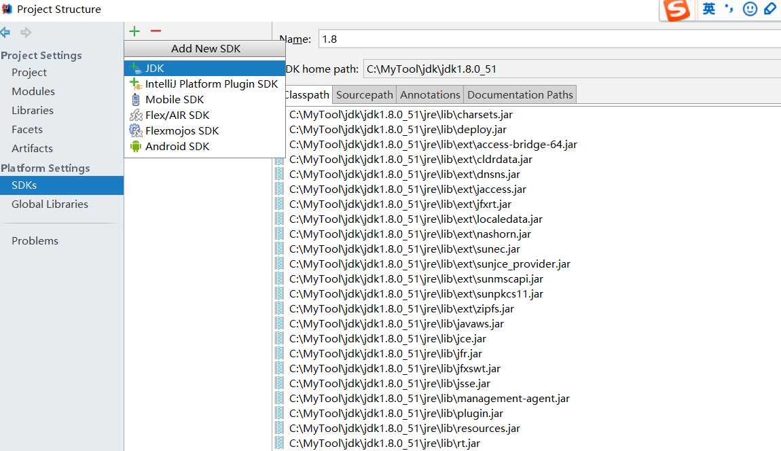Go forward with the right arrow icon
The width and height of the screenshot is (781, 451).
coord(26,33)
